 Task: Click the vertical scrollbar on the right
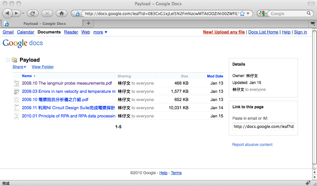point(314,98)
